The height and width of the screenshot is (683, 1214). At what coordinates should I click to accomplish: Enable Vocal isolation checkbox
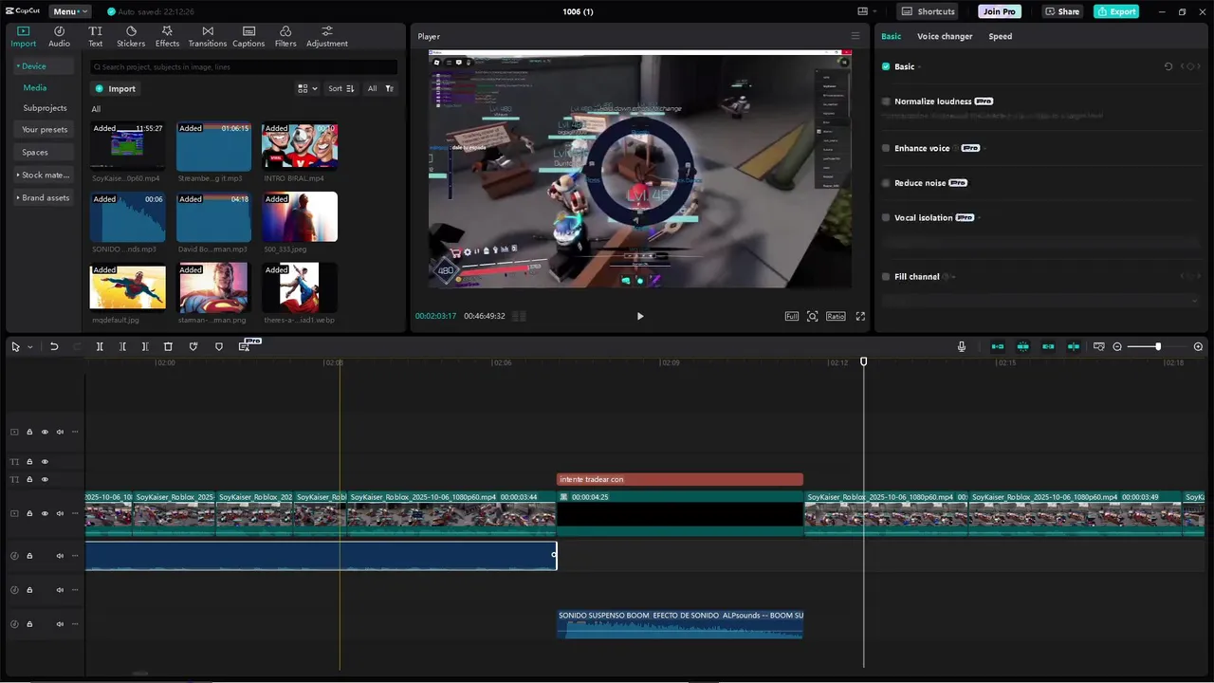point(886,217)
